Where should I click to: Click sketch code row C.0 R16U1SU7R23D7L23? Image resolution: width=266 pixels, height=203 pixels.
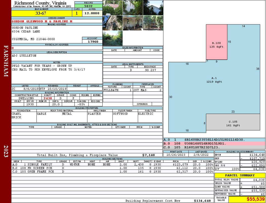(x=214, y=147)
